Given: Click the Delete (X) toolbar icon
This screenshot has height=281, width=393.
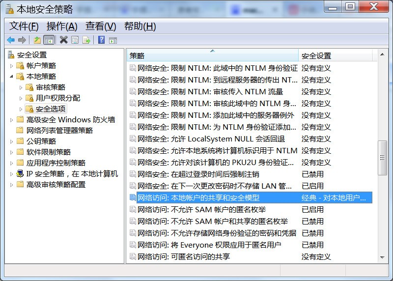Looking at the screenshot, I should coord(63,40).
